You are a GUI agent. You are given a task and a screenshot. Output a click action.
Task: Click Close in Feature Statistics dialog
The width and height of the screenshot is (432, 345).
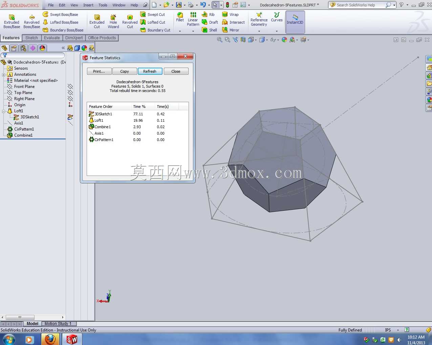176,71
